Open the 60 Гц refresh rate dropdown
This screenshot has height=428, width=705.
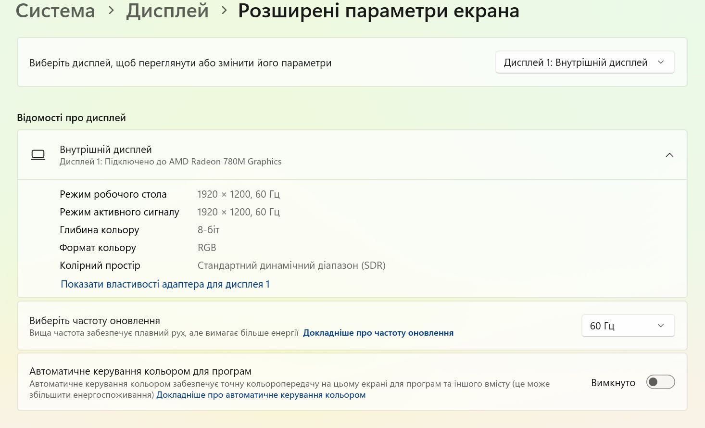point(628,326)
